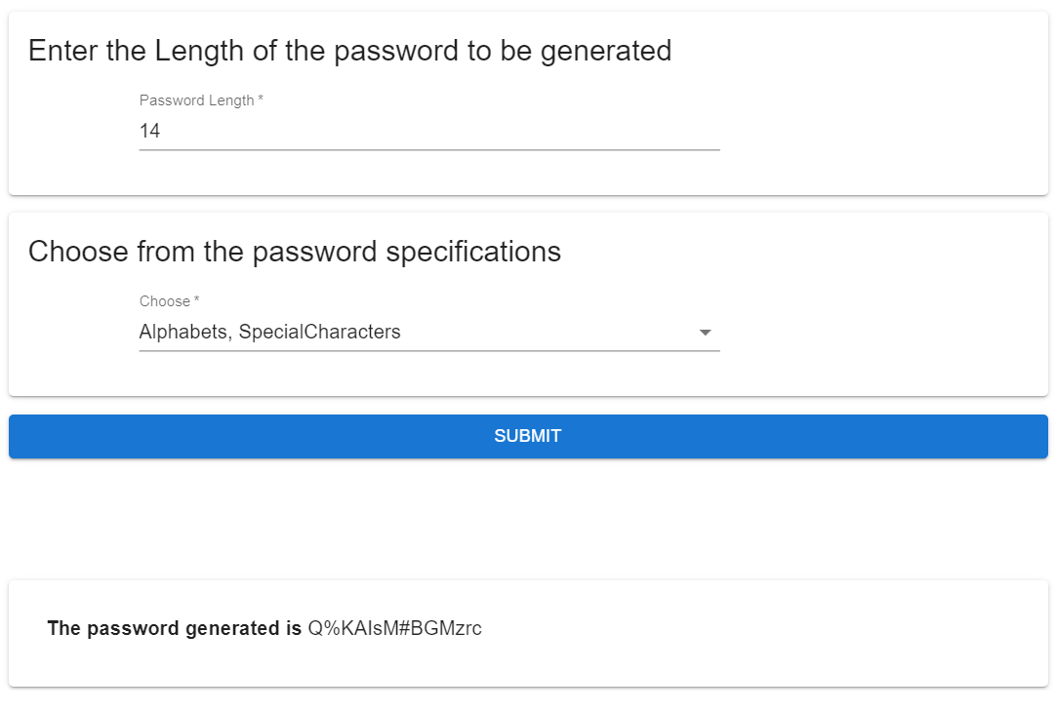Click the word "Alphabets" in the dropdown

182,333
